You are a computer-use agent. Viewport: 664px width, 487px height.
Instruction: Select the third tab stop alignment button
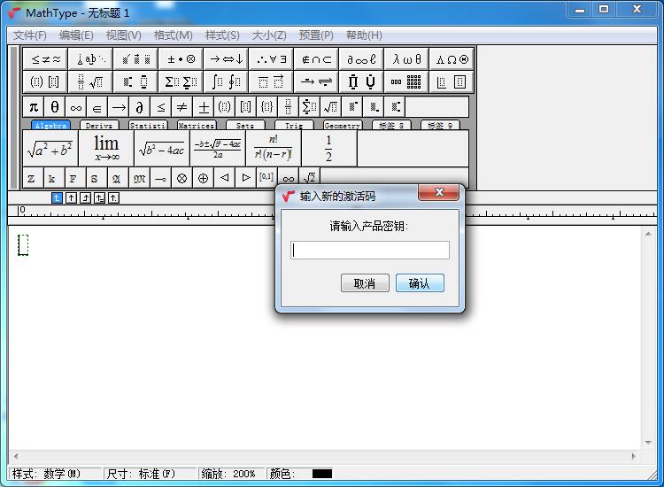[x=86, y=197]
